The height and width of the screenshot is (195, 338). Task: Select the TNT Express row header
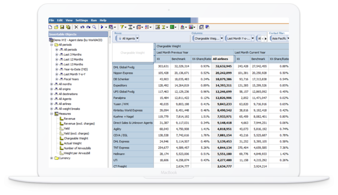click(121, 148)
